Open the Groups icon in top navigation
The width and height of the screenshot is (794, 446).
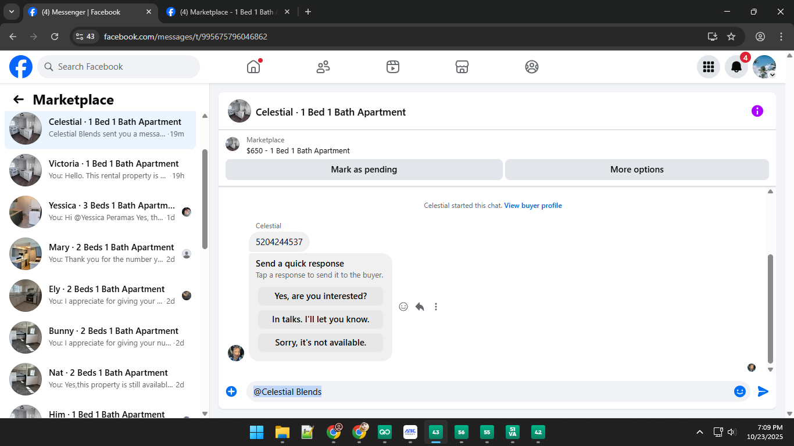pyautogui.click(x=532, y=67)
